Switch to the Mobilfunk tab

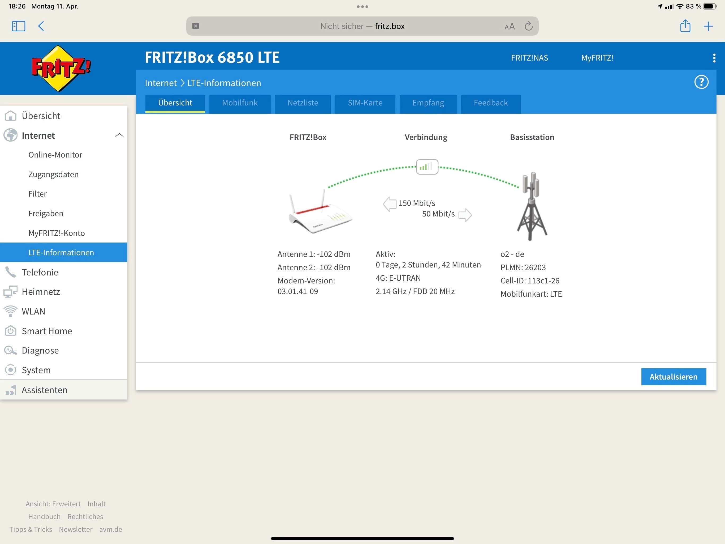[240, 103]
